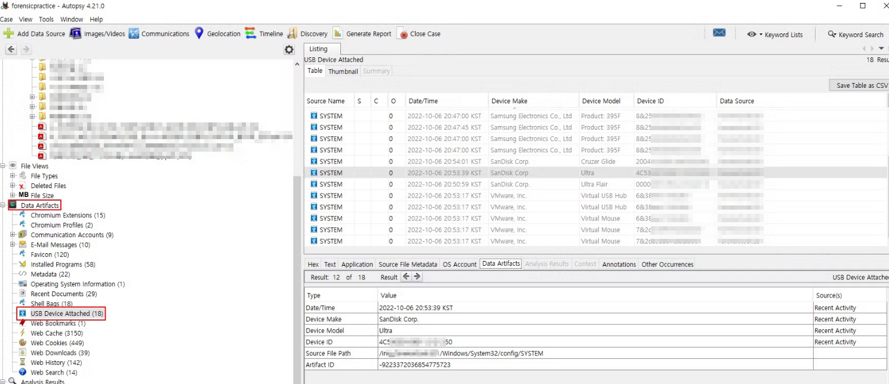This screenshot has height=384, width=889.
Task: Select Web Search (14) tree item
Action: [54, 372]
